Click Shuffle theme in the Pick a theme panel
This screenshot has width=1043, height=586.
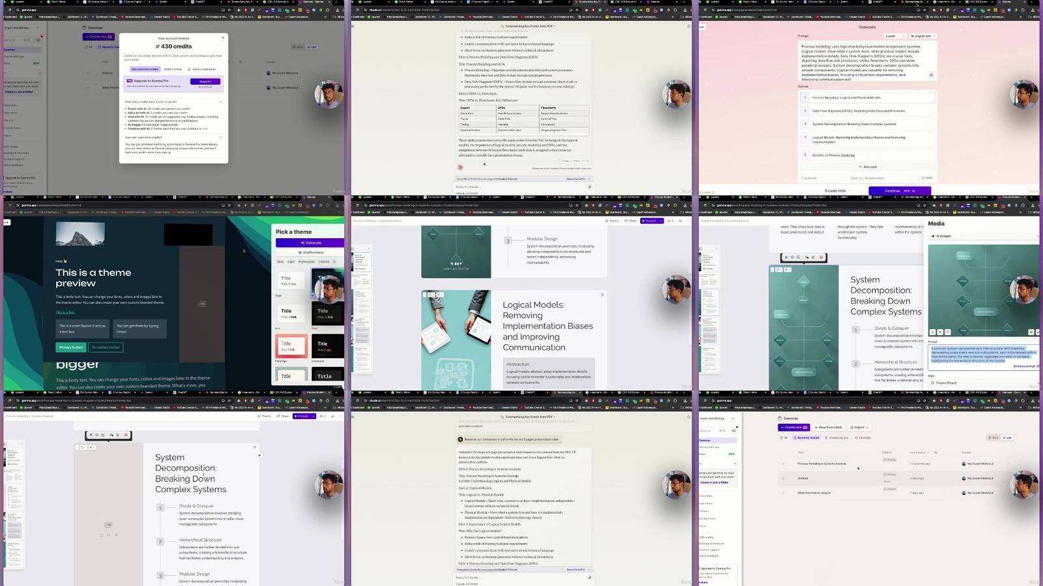pos(310,252)
